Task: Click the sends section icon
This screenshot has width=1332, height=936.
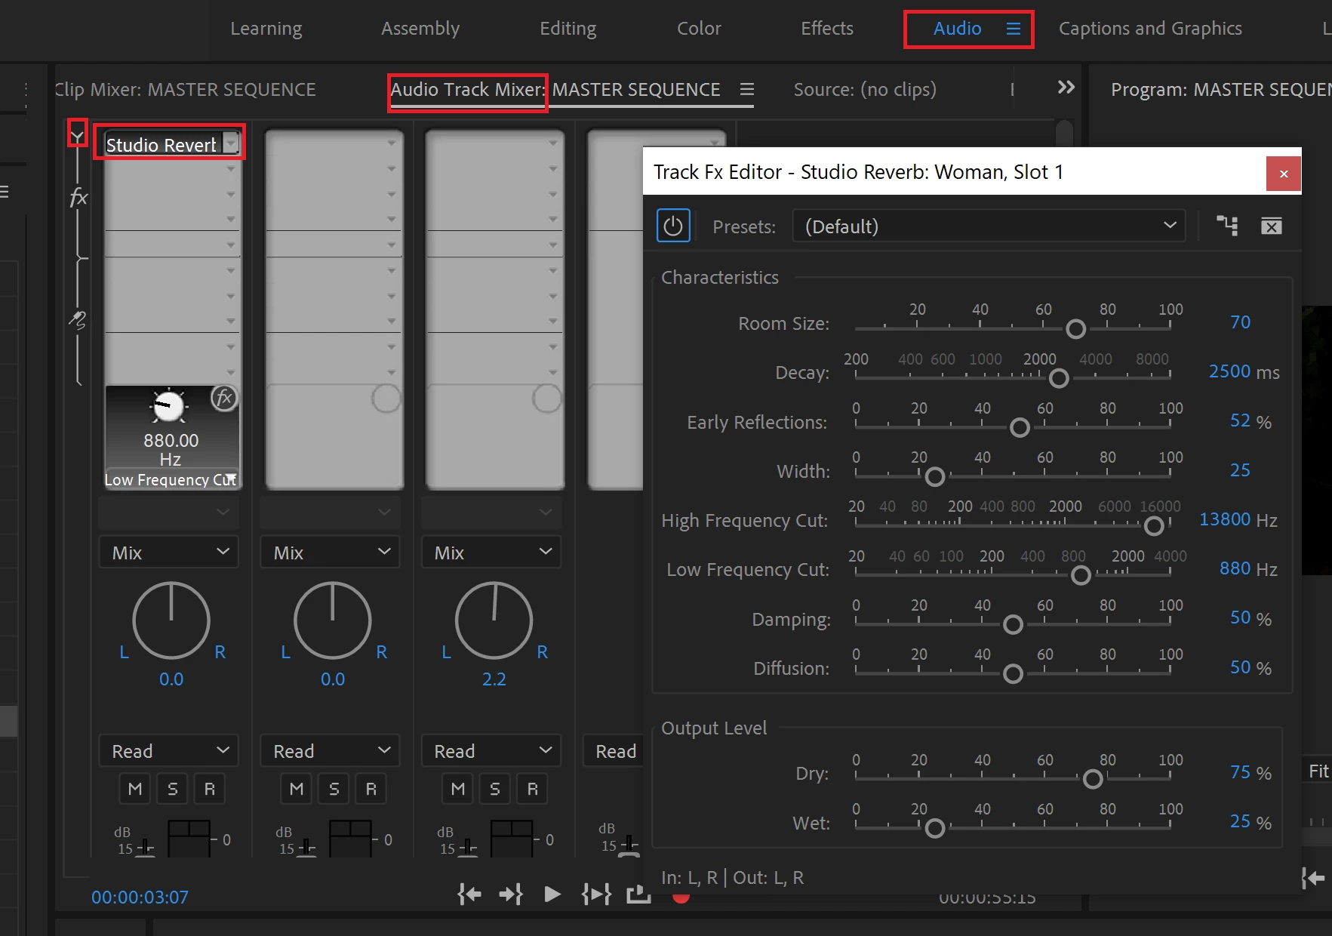Action: pyautogui.click(x=78, y=320)
